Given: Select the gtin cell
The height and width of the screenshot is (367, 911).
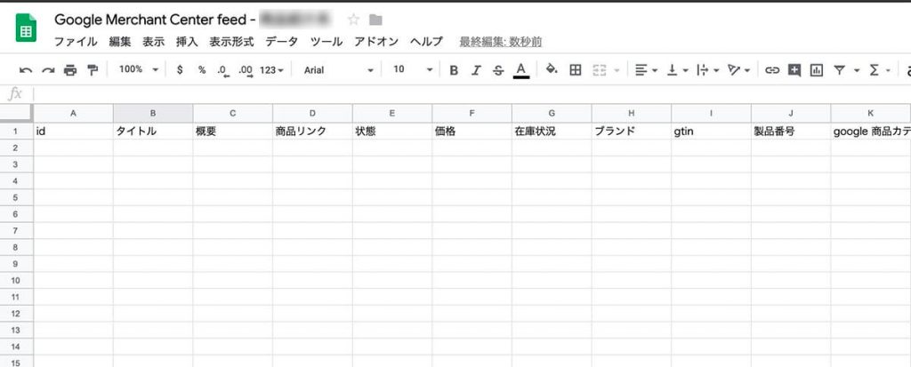Looking at the screenshot, I should [711, 132].
